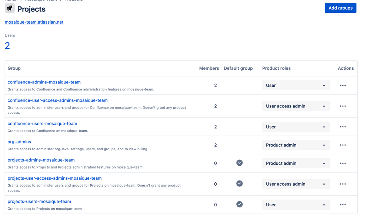Viewport: 370px width, 220px height.
Task: Open actions menu for confluence-users-mosaique-team
Action: [343, 127]
